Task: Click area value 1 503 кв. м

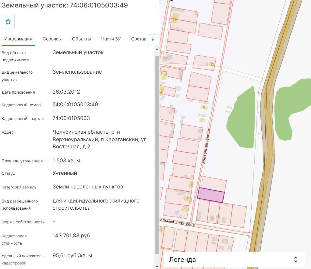Action: click(67, 160)
